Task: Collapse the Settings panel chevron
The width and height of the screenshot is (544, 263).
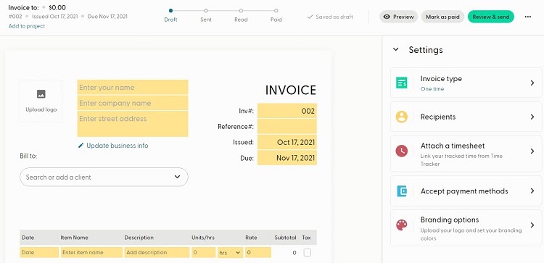Action: pos(395,49)
